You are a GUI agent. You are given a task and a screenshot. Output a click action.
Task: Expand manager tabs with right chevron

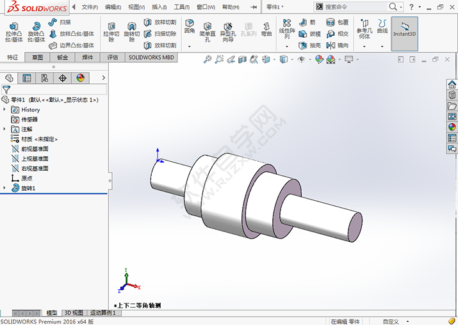pyautogui.click(x=103, y=78)
